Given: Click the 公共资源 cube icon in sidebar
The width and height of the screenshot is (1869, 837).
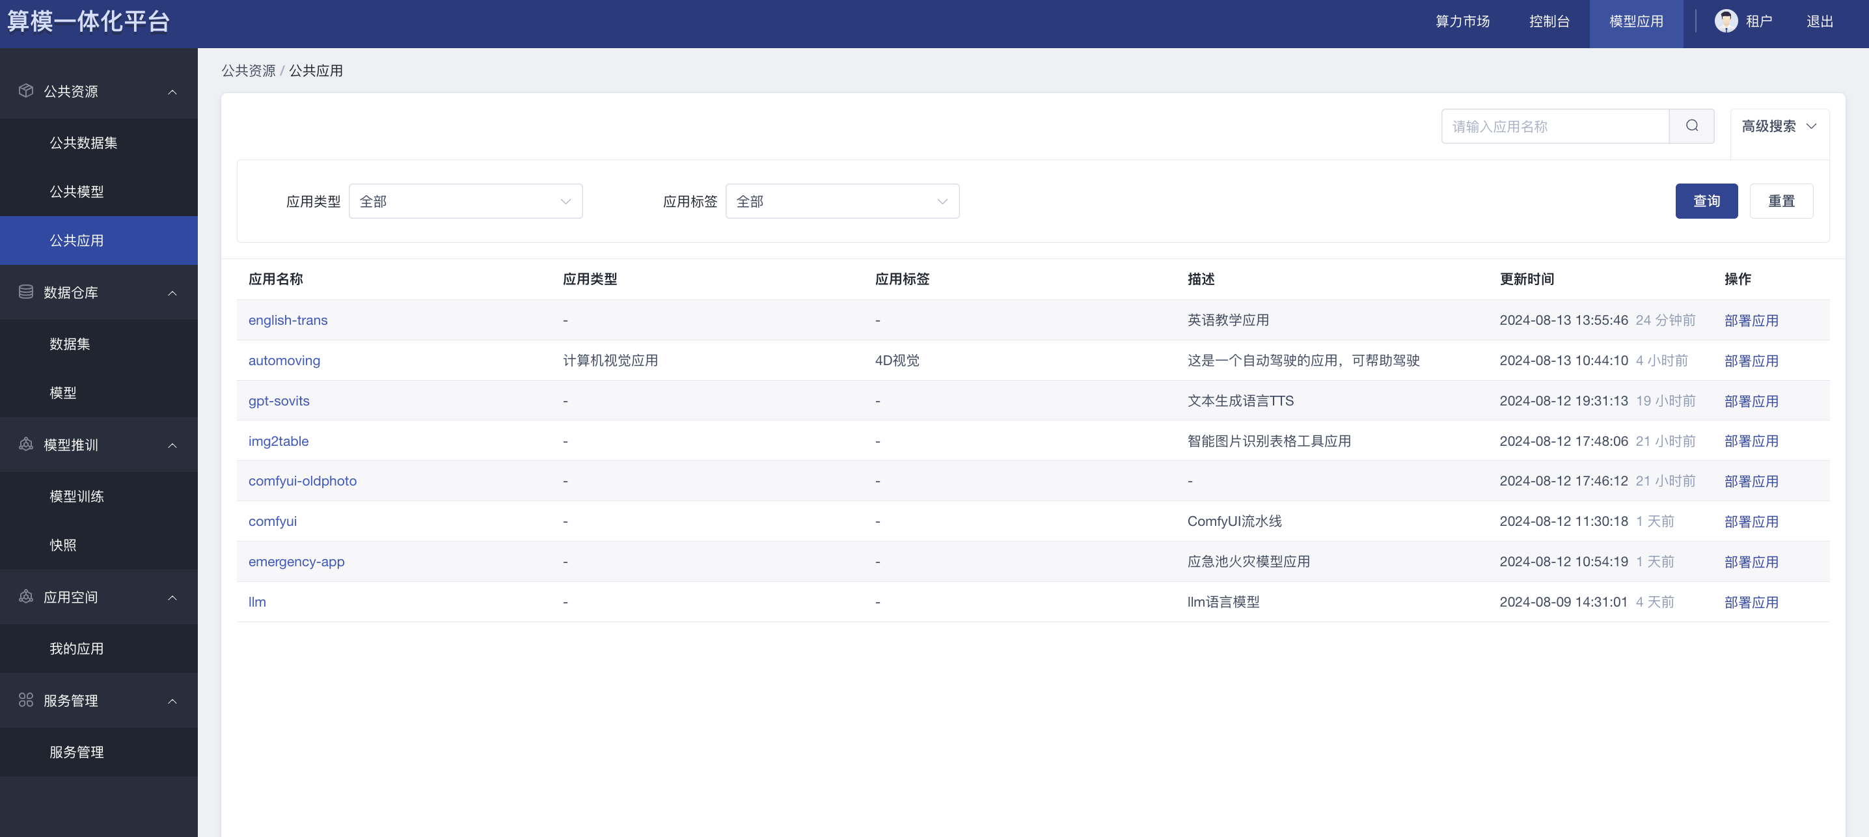Looking at the screenshot, I should [26, 90].
